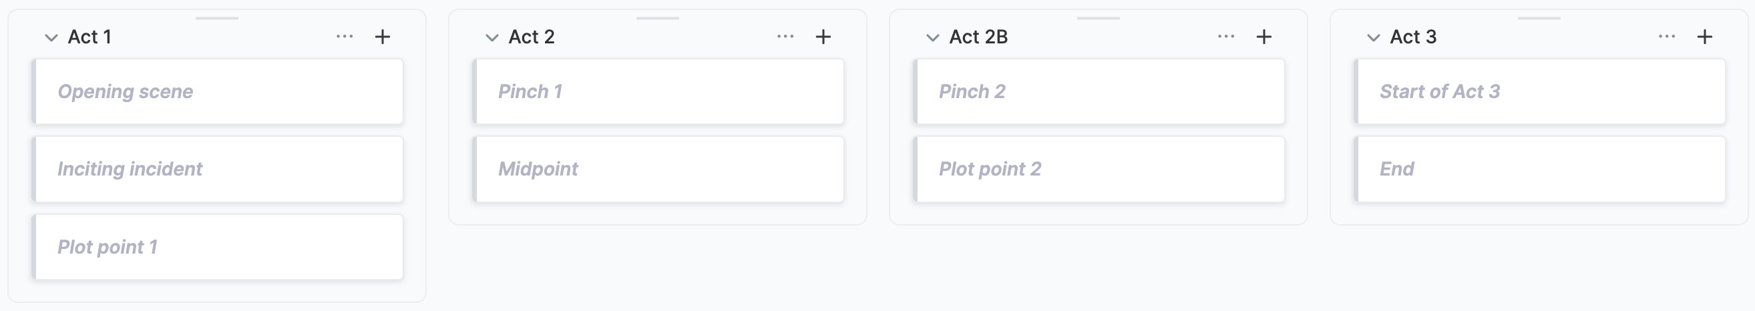1755x311 pixels.
Task: Open the Act 2 more options menu
Action: point(785,37)
